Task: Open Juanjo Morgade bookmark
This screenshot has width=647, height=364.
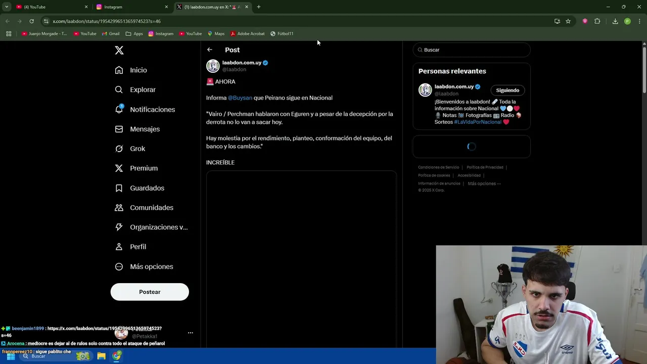Action: 44,34
